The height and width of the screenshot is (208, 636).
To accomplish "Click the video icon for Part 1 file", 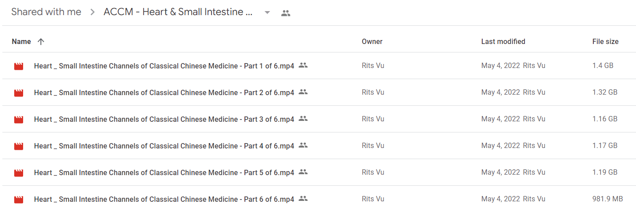I will [x=19, y=66].
